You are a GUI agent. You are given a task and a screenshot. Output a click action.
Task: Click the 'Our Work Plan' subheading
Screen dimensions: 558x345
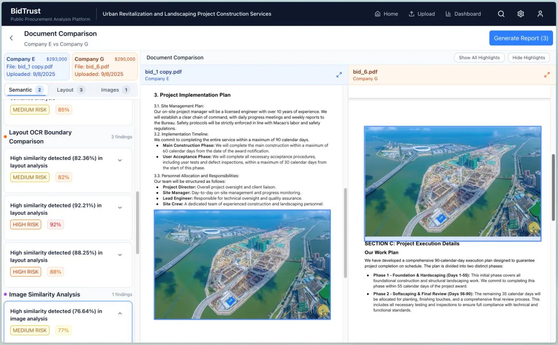coord(382,252)
